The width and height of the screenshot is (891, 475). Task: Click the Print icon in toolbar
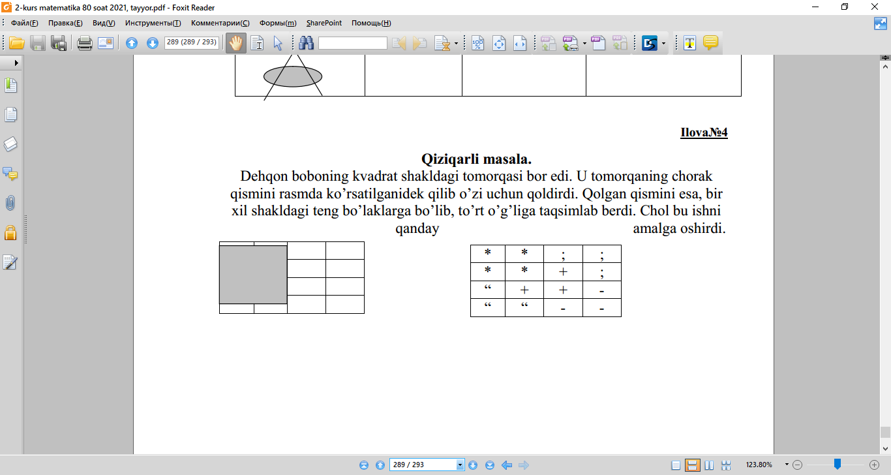coord(85,44)
